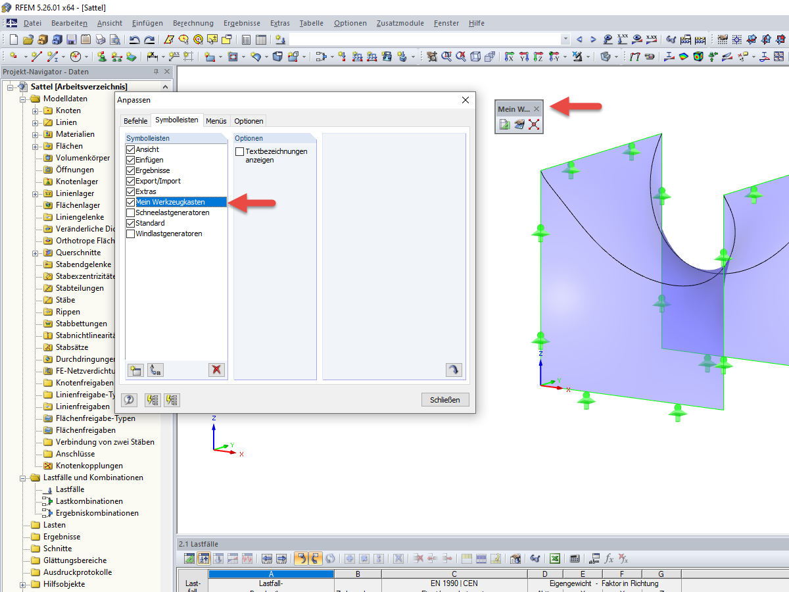789x592 pixels.
Task: Click the Save floppy disk icon
Action: (x=71, y=39)
